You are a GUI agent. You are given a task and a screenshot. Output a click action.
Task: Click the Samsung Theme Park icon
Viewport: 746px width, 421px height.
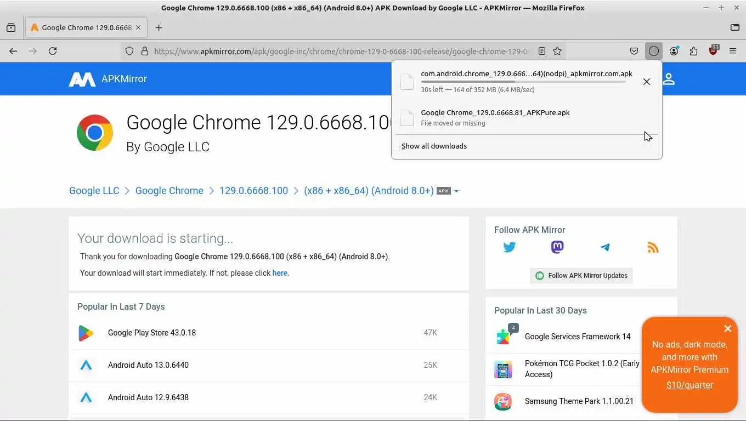point(503,401)
